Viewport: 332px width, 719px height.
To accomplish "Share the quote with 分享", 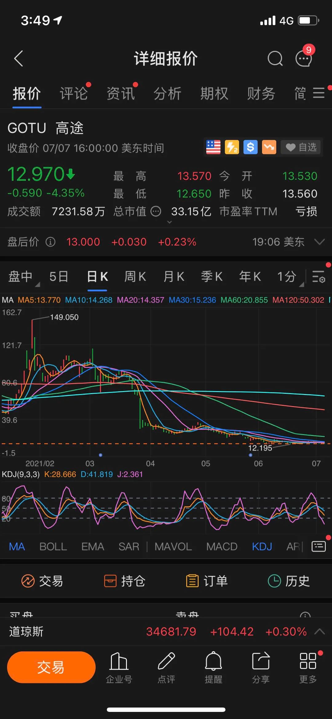I will 261,668.
